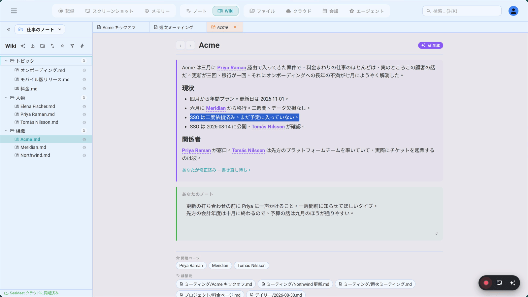Open source ミーティング/週次ミーティング.md
Screen dimensions: 528x297
tap(375, 284)
